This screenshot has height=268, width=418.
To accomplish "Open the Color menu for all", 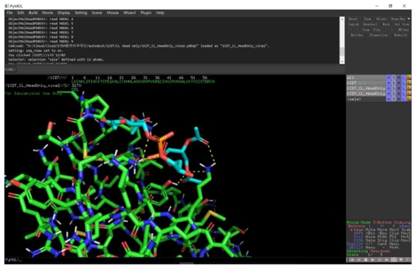I will [409, 77].
